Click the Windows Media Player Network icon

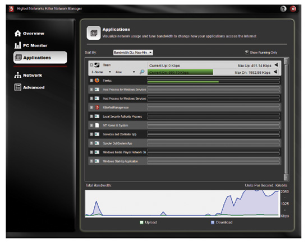click(97, 152)
